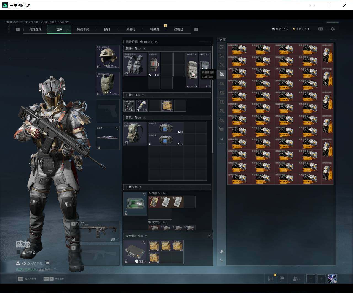
Task: Click the sort icon at sidebar bottom
Action: [x=222, y=261]
